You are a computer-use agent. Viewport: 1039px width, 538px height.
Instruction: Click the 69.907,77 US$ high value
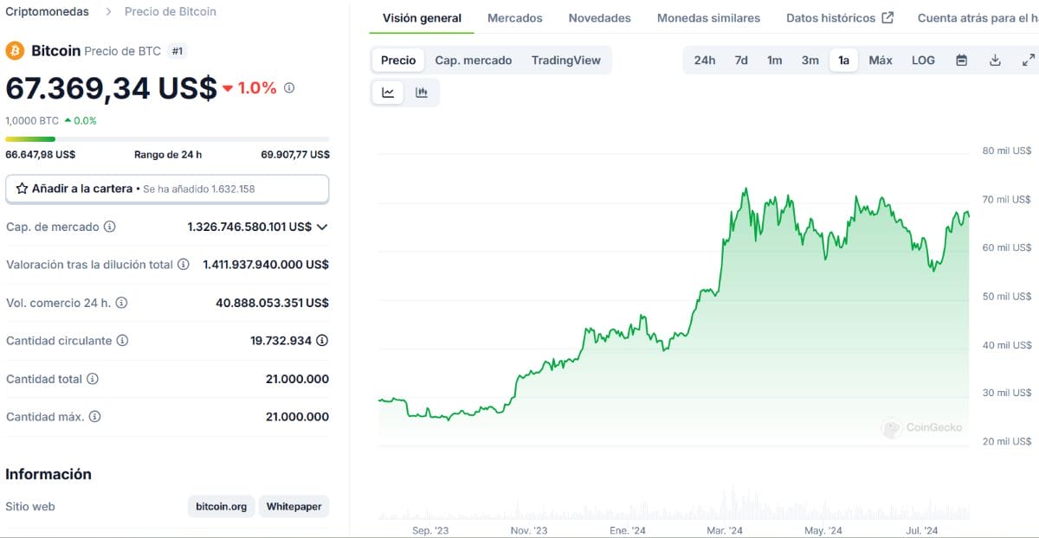[x=295, y=154]
